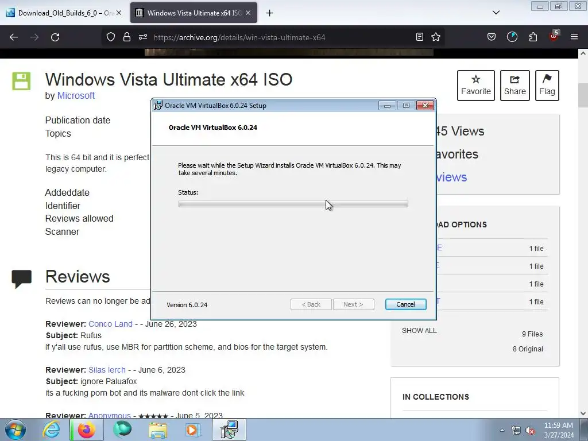Toggle Reader View in address bar
Screen dimensions: 588x441
pos(420,37)
